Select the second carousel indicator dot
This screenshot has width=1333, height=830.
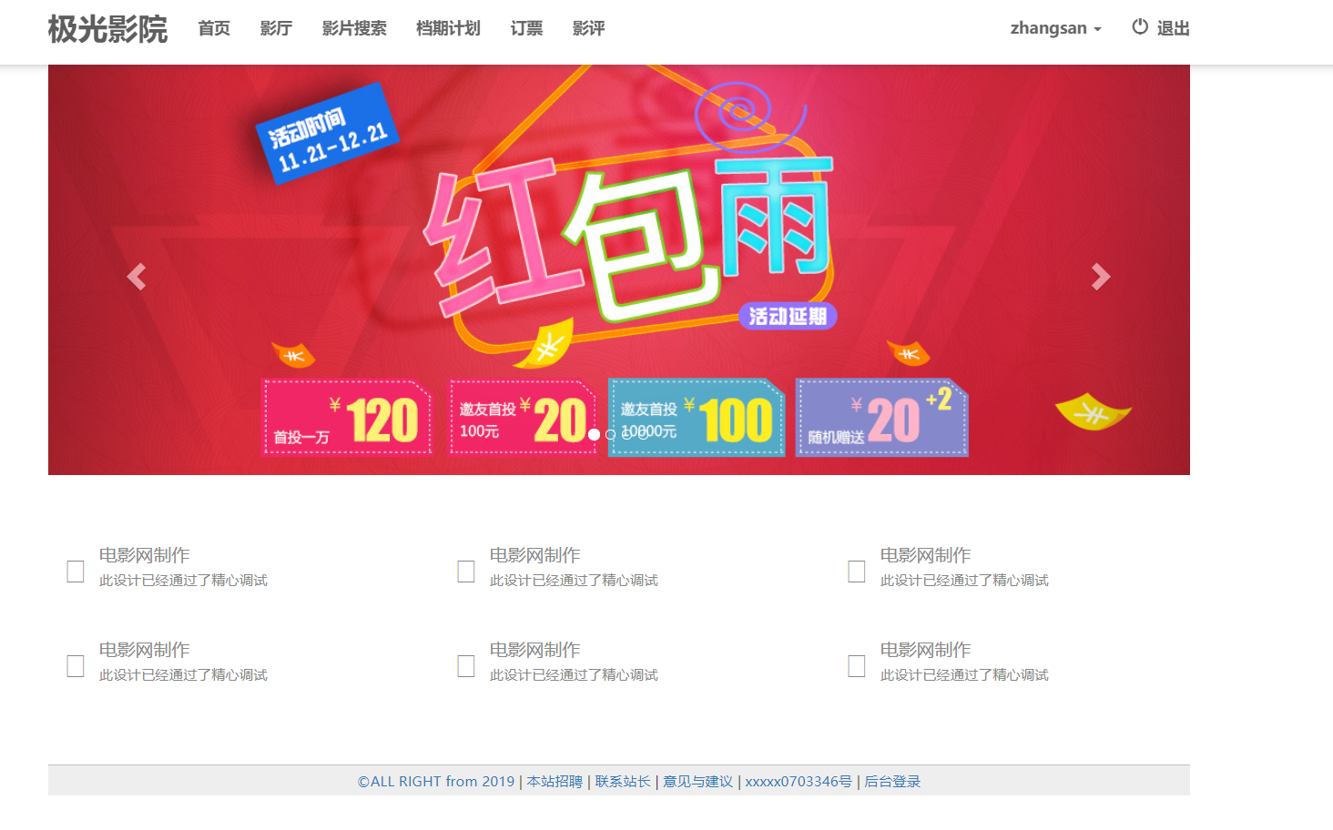click(x=611, y=435)
